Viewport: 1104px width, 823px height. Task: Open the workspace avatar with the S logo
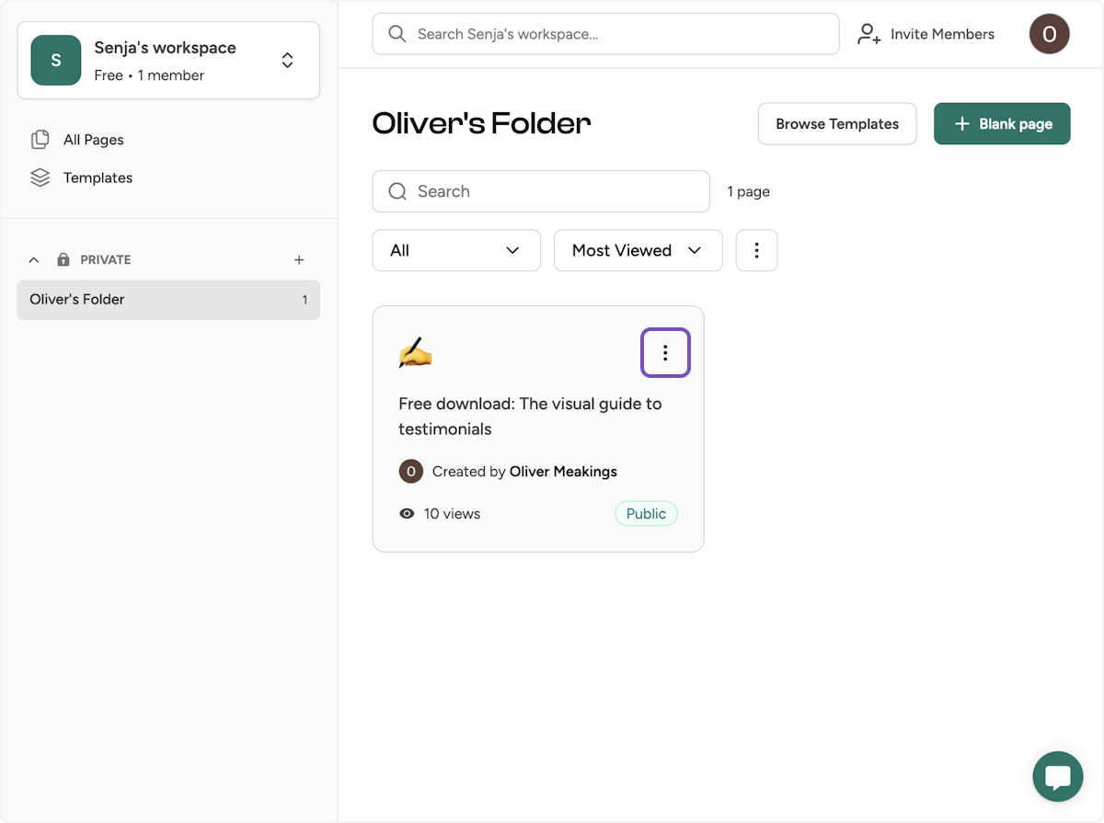point(55,60)
